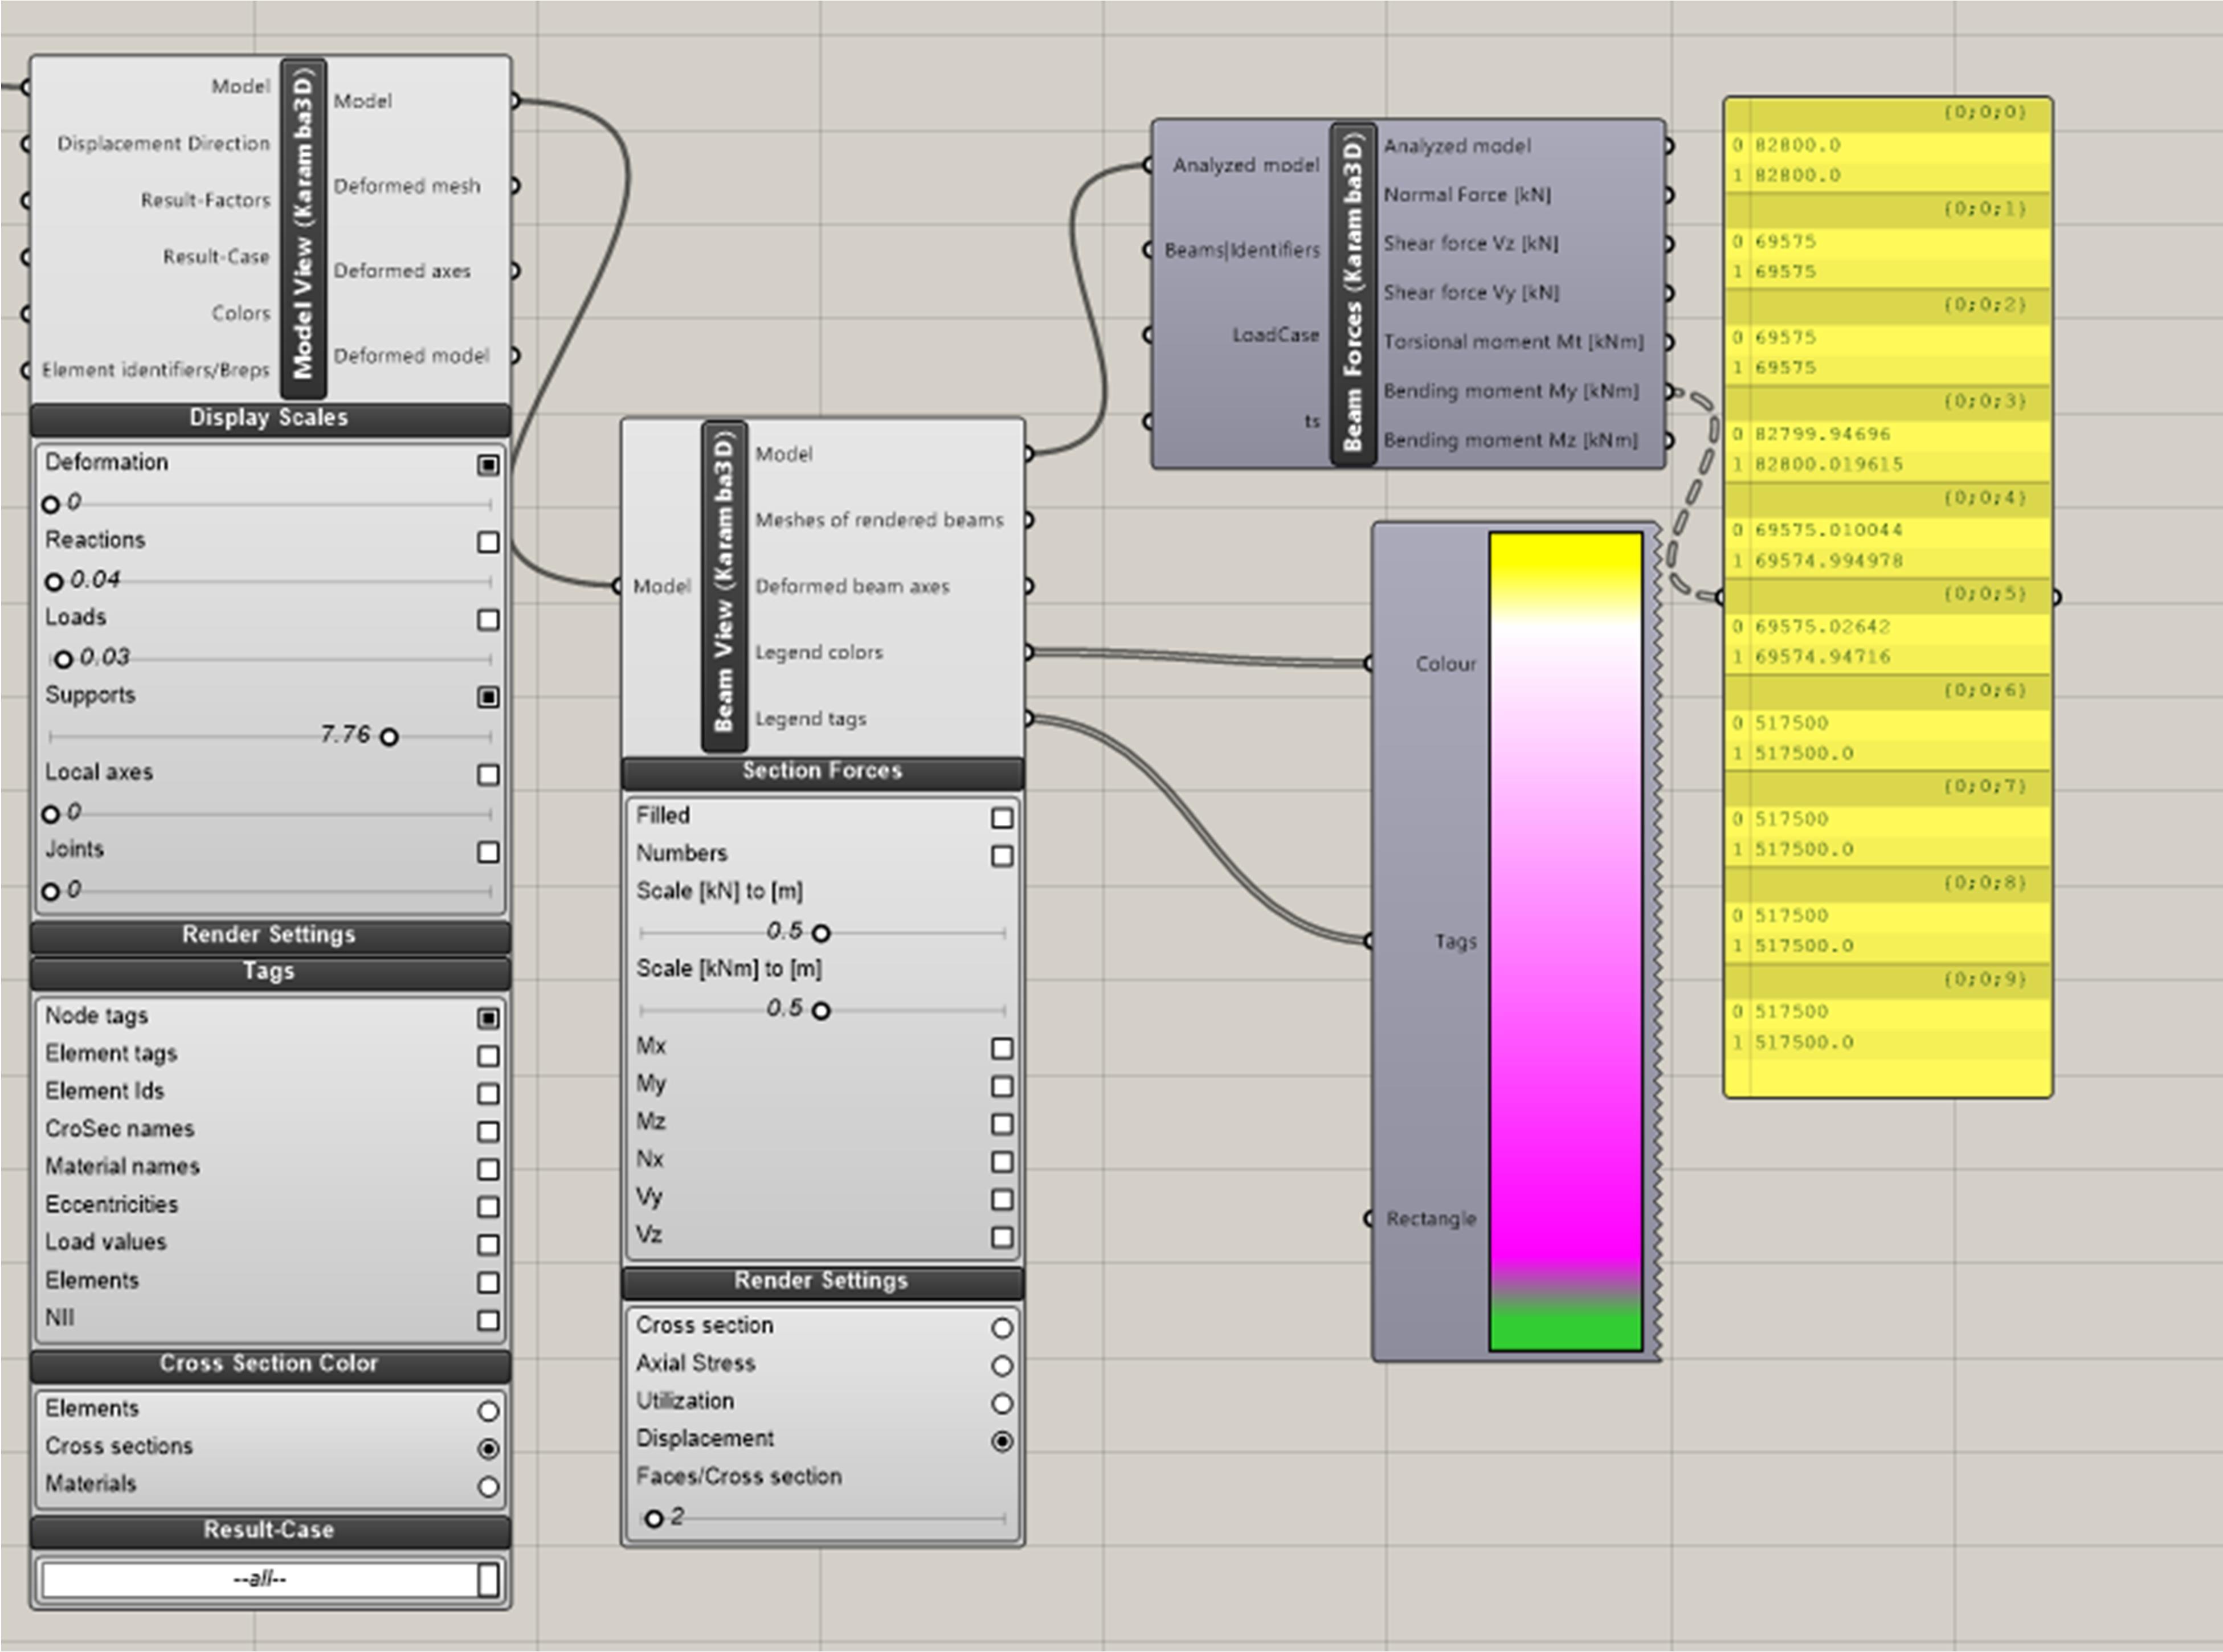Click the Rectangle input grip on legend
2223x1652 pixels.
click(x=1370, y=1218)
